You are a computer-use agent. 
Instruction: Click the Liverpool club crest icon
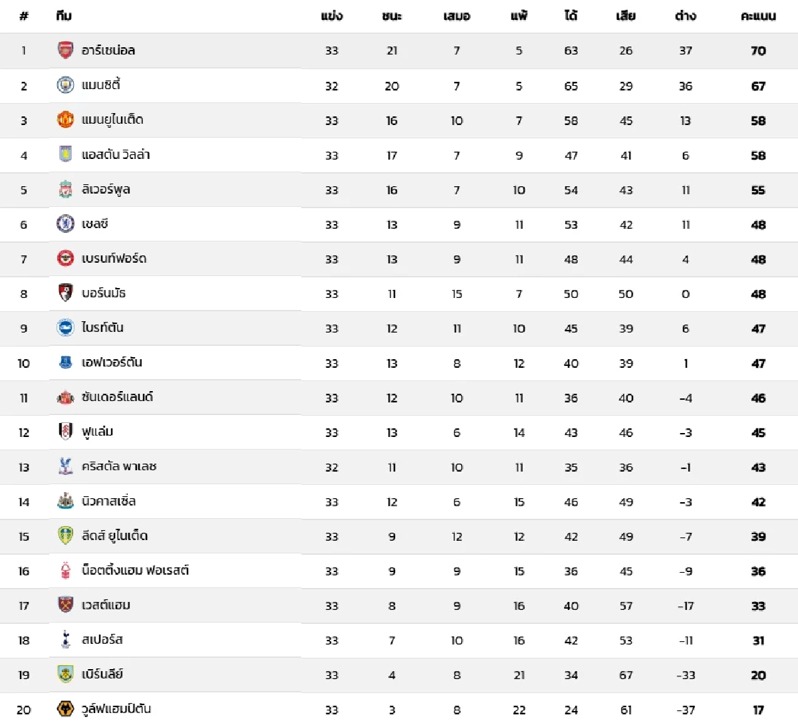[65, 190]
